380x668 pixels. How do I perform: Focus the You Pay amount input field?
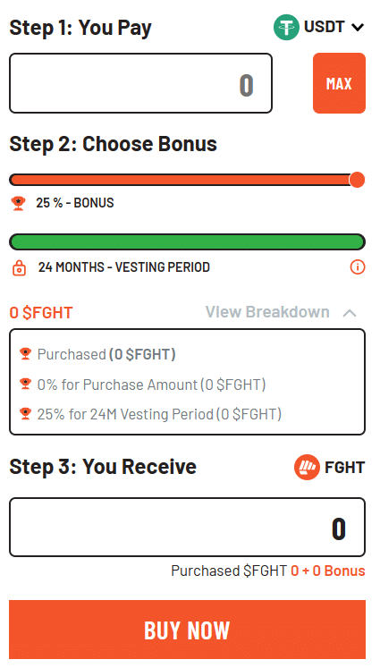click(x=140, y=83)
